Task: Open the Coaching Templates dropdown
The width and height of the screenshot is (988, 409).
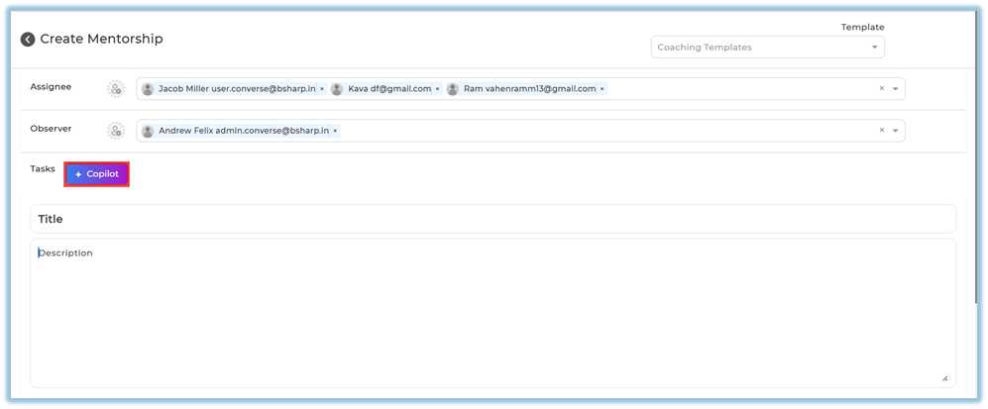Action: click(x=767, y=48)
